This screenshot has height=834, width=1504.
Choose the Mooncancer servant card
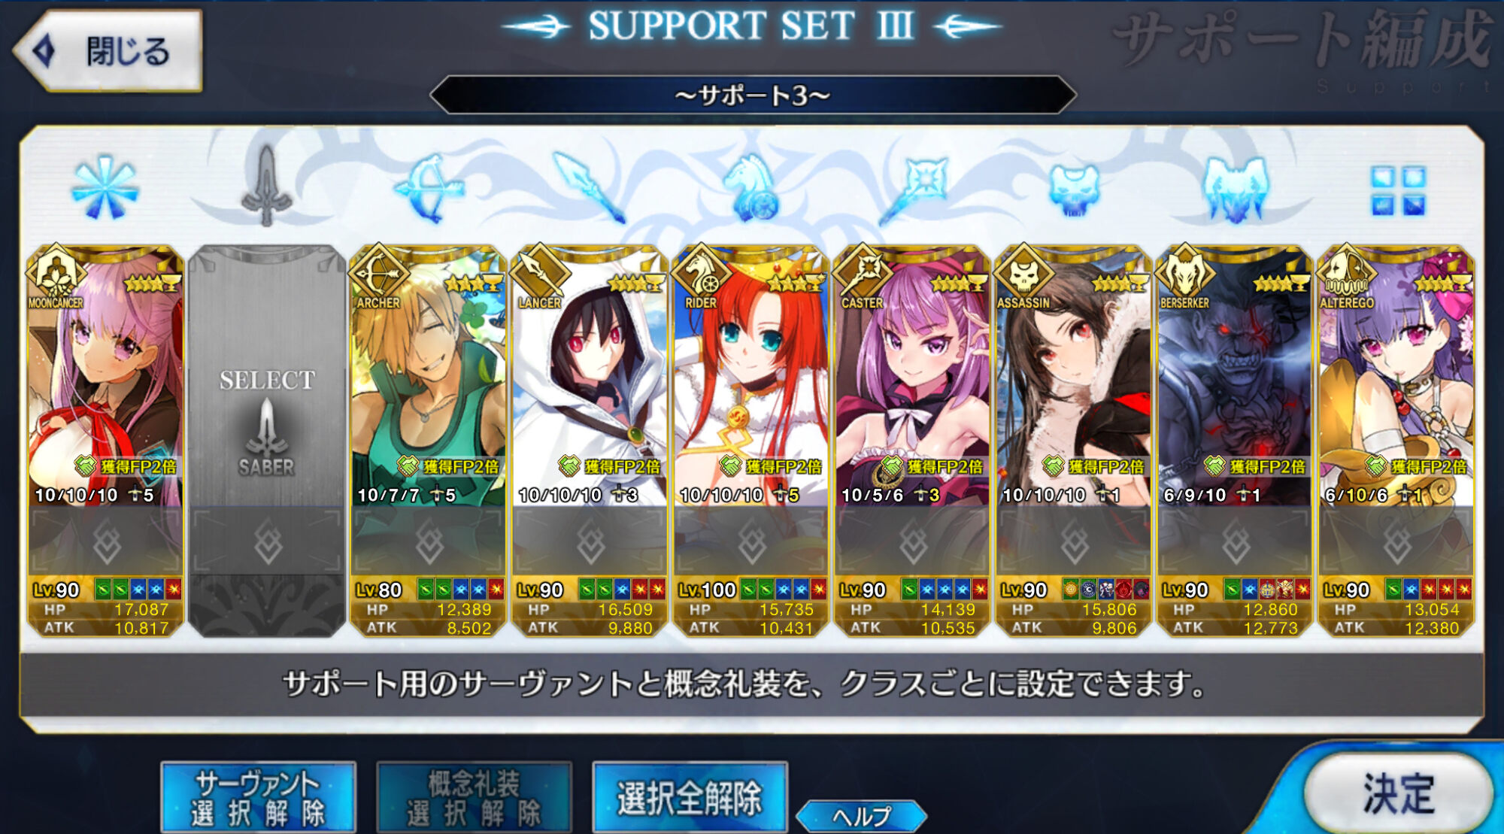tap(105, 441)
